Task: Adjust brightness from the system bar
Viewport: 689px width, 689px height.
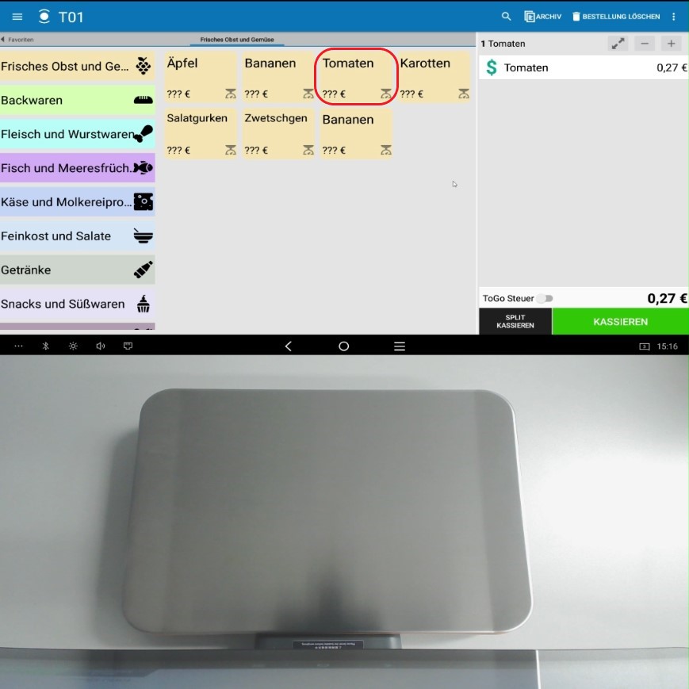Action: coord(73,346)
